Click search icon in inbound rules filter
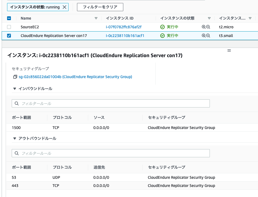 click(x=17, y=103)
